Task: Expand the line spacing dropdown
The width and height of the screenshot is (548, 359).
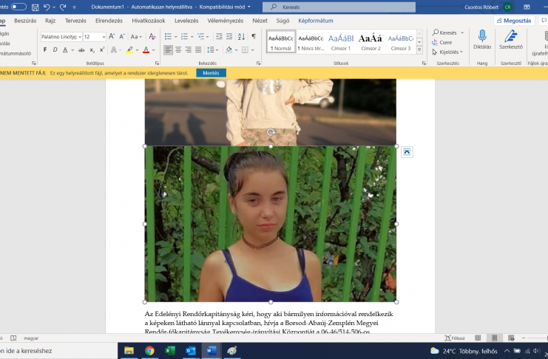Action: pyautogui.click(x=217, y=50)
